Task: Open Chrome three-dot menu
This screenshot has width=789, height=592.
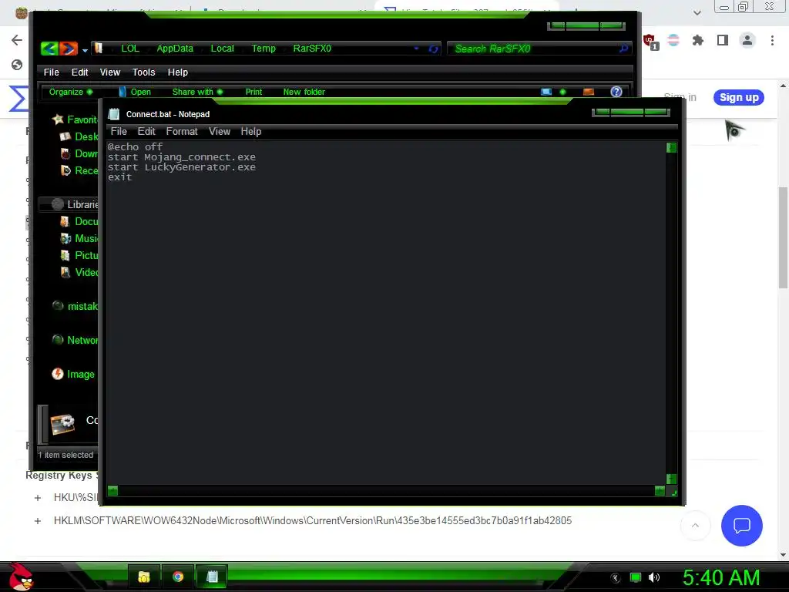Action: [x=772, y=40]
